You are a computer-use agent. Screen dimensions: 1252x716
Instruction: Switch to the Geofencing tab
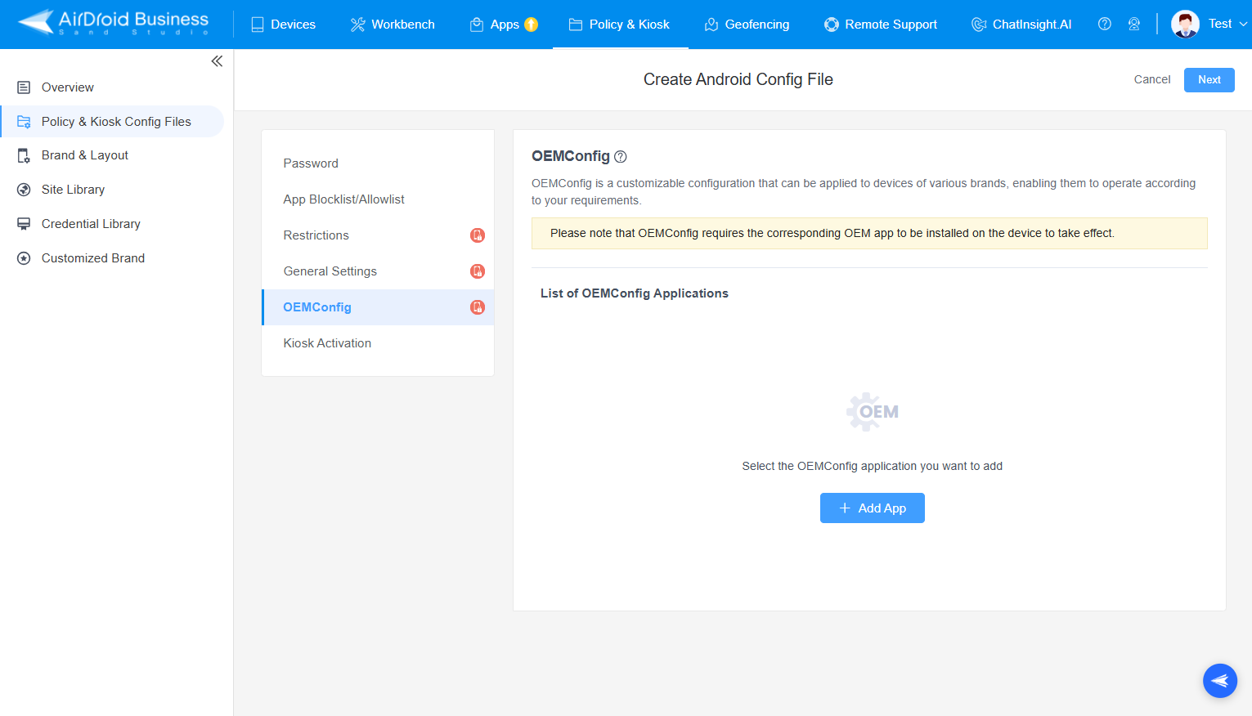point(747,25)
